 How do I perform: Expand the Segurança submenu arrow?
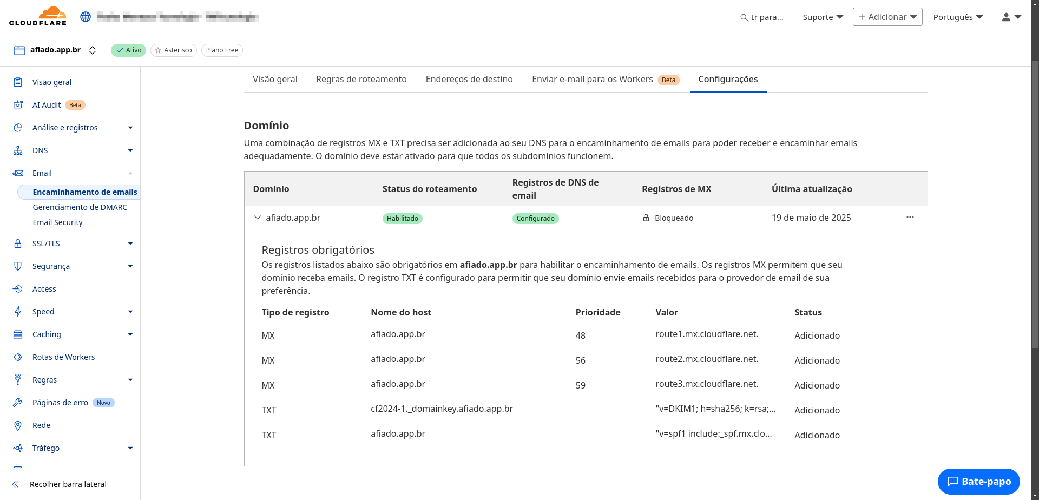[x=130, y=266]
